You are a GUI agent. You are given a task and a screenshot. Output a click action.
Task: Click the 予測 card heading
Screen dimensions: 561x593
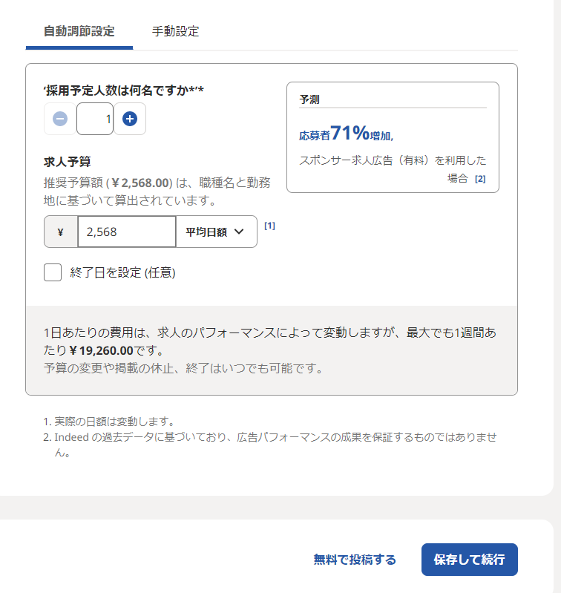(x=309, y=99)
